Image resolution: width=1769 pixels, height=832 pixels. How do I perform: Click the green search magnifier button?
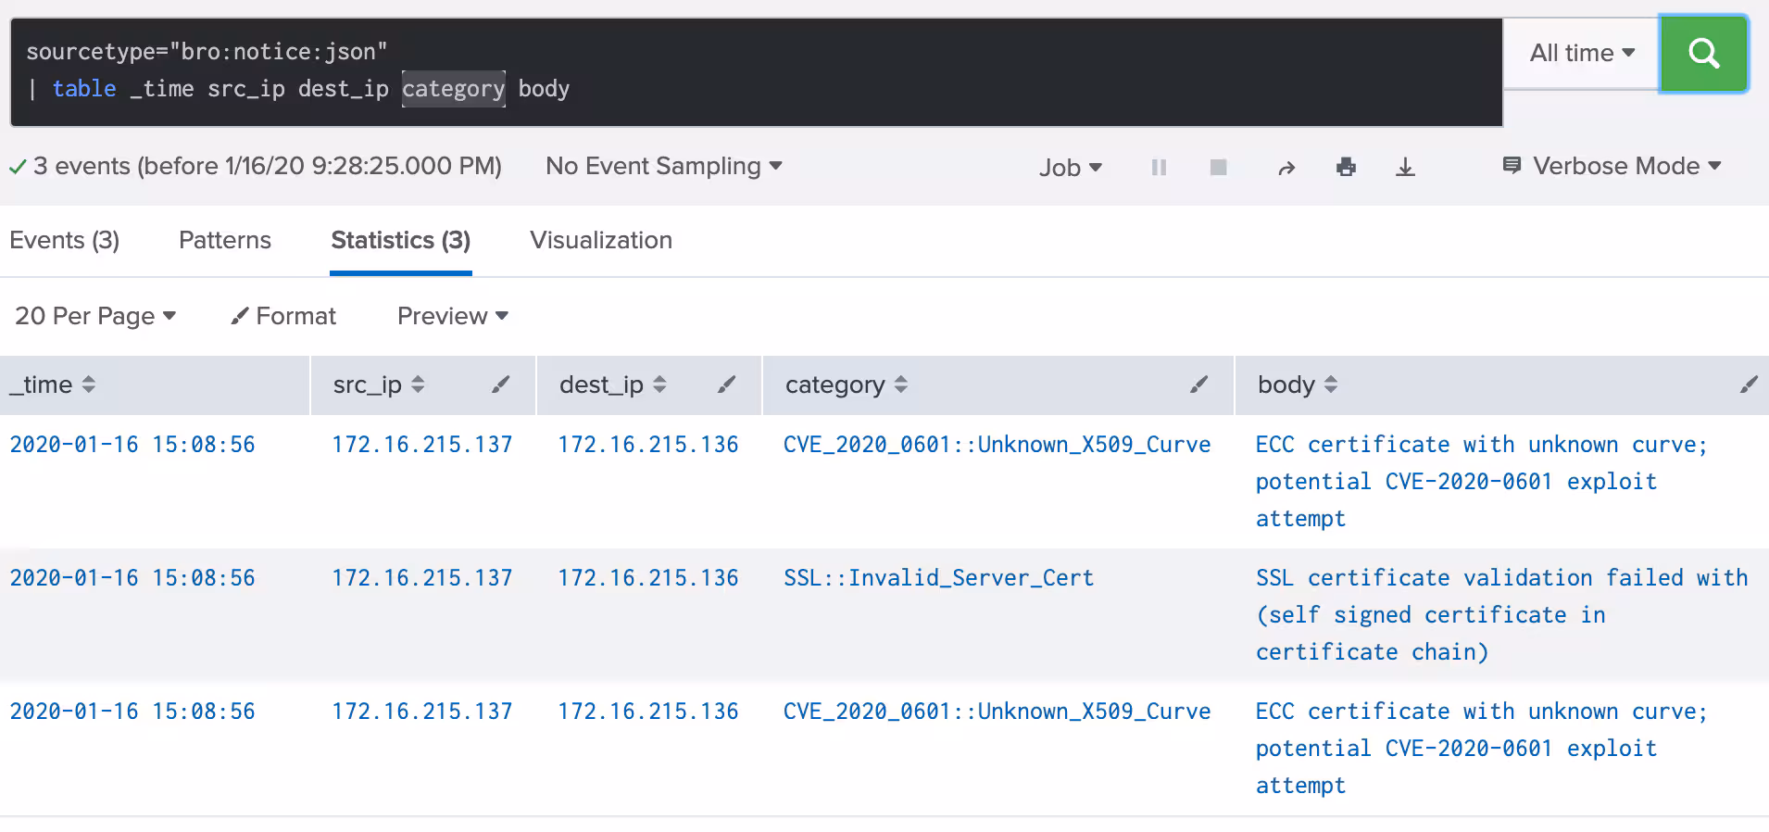click(x=1703, y=54)
